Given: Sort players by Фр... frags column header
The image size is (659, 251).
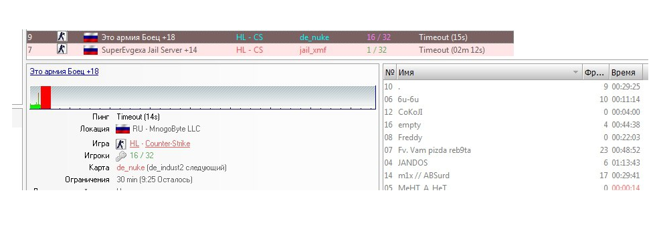Looking at the screenshot, I should click(595, 73).
